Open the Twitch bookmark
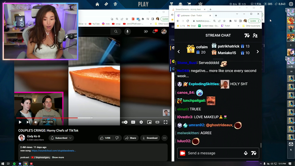Screen dimensions: 295x166 tap(225, 26)
